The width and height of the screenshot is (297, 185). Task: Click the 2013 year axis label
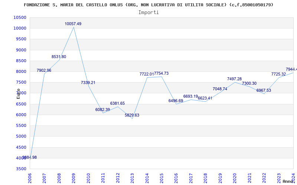[132, 178]
